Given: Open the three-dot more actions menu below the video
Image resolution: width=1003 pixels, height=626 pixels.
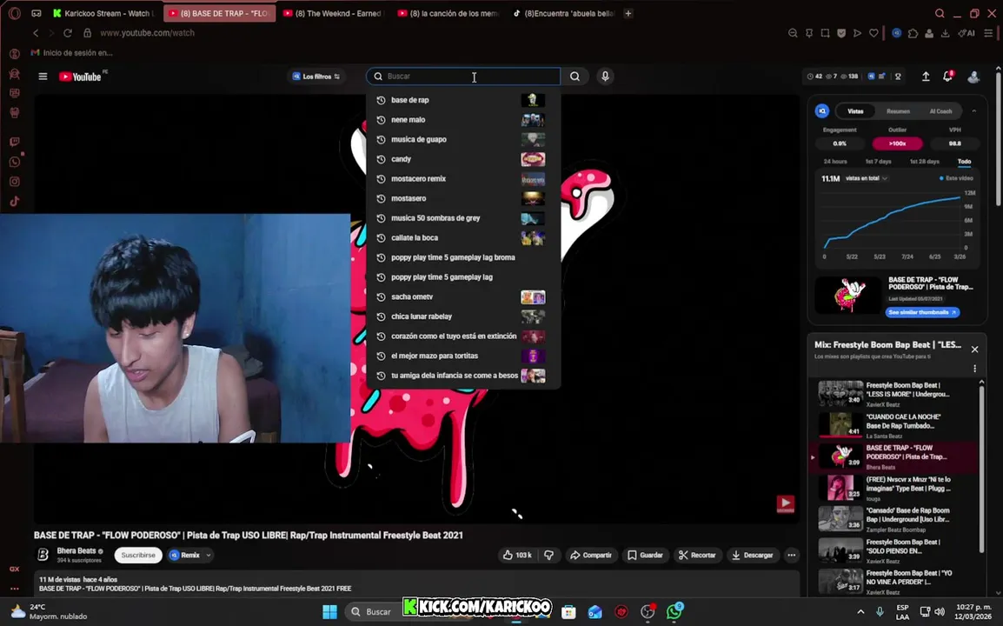Looking at the screenshot, I should [x=791, y=555].
